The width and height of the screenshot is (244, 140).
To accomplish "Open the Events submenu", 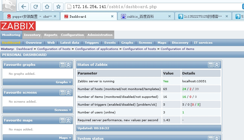I will point(110,43).
